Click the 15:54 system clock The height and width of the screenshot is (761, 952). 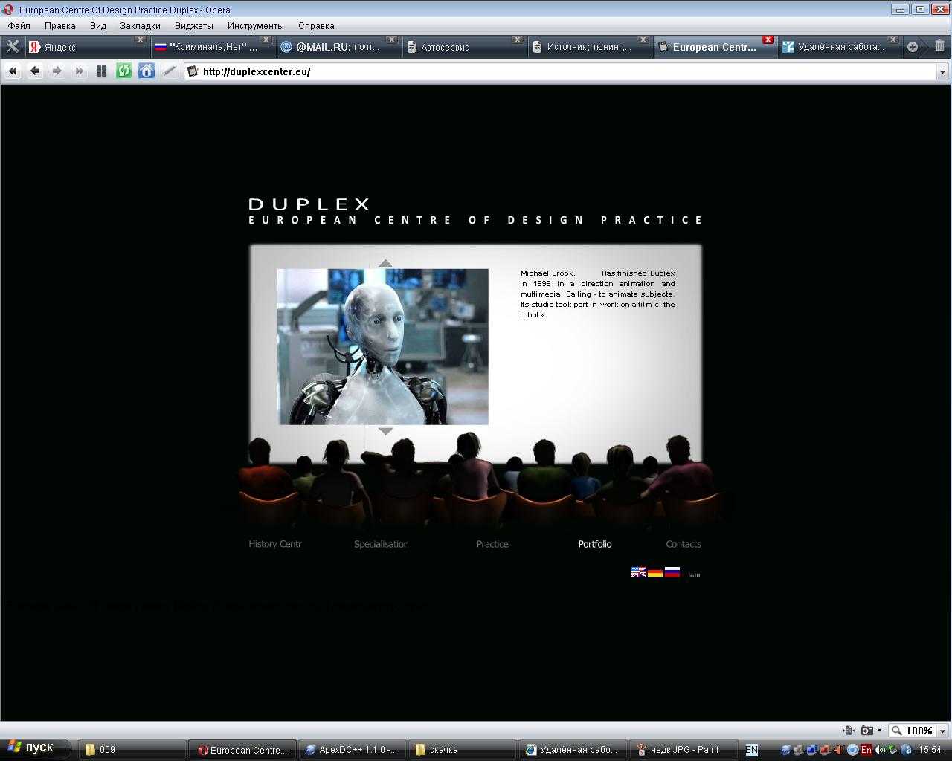coord(930,750)
